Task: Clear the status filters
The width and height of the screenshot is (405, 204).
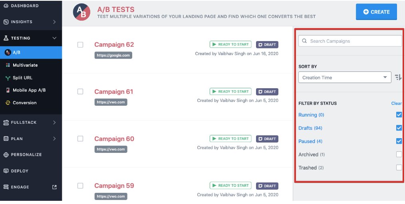Action: [397, 103]
